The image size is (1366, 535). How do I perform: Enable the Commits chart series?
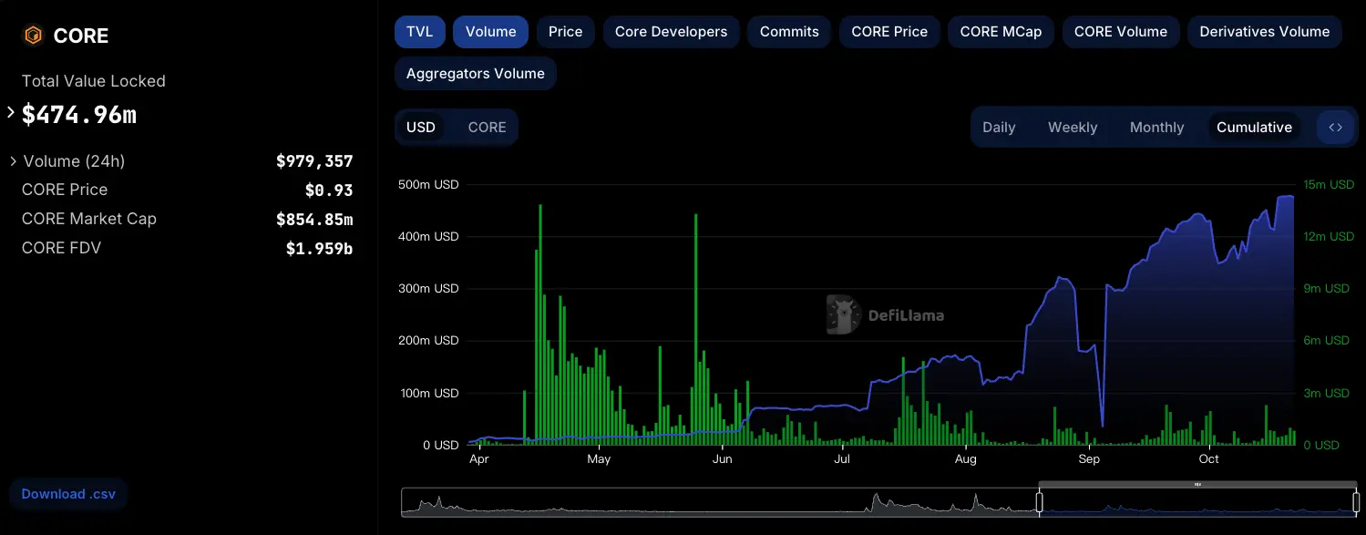(x=789, y=32)
